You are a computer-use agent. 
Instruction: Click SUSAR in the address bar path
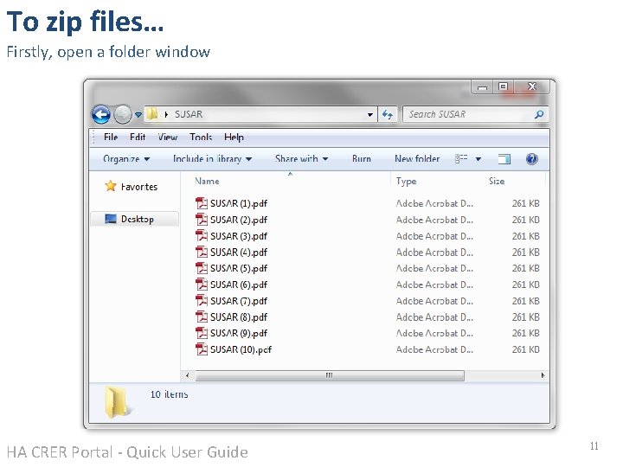(189, 114)
